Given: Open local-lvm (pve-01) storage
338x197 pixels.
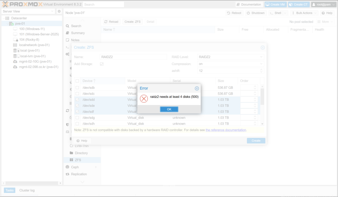Looking at the screenshot, I should tap(33, 56).
